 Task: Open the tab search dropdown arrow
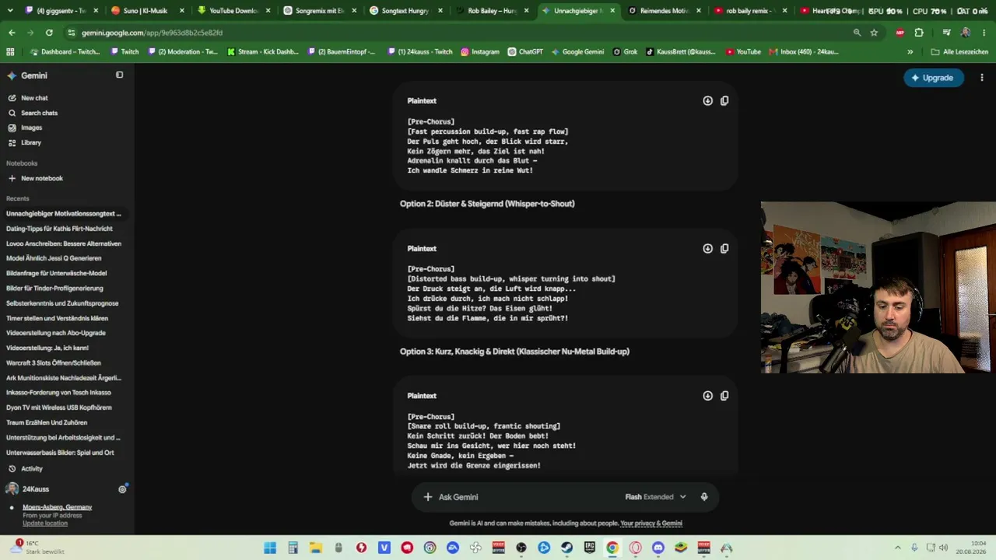click(10, 11)
